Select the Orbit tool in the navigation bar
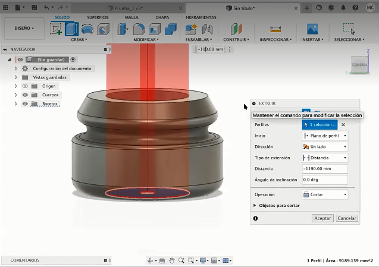The image size is (379, 267). [x=150, y=260]
